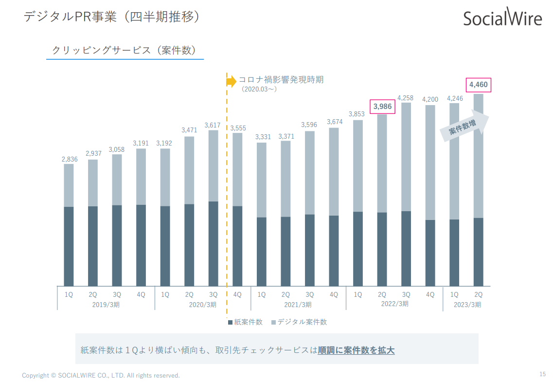Click the 3,331 value label
The height and width of the screenshot is (383, 553).
click(x=263, y=137)
